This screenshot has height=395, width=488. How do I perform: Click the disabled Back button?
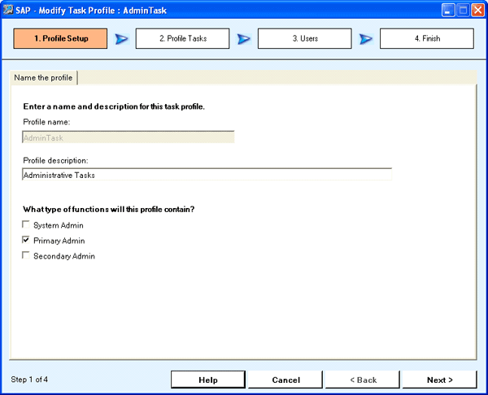[x=363, y=380]
